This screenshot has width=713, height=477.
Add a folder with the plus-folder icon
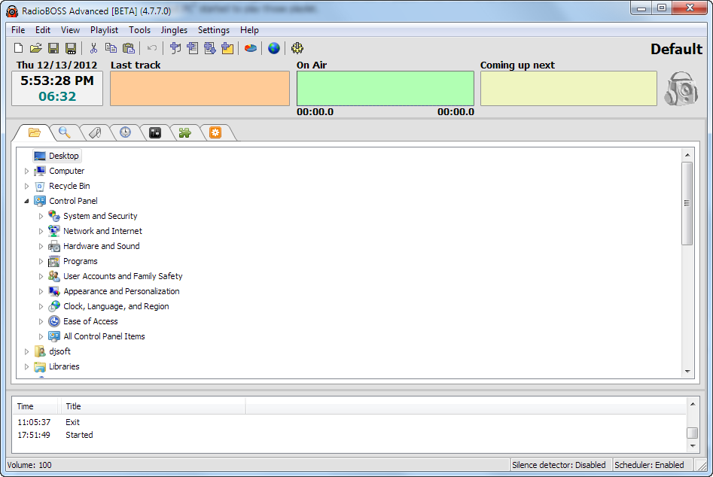(227, 47)
